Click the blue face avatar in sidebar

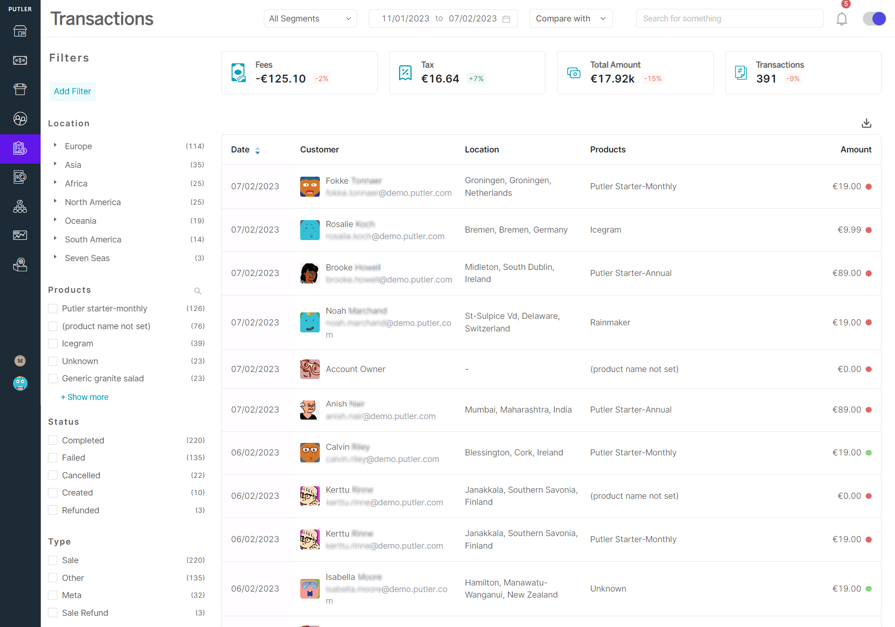click(20, 384)
